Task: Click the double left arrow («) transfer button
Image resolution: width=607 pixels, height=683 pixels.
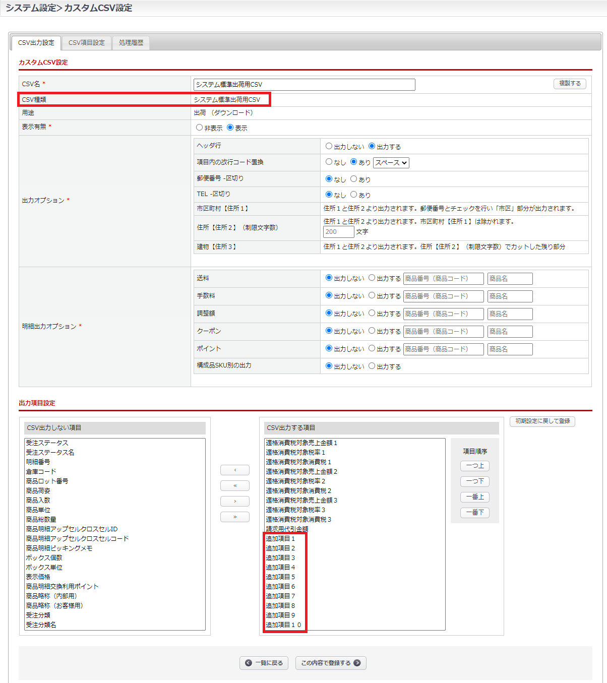Action: tap(234, 486)
